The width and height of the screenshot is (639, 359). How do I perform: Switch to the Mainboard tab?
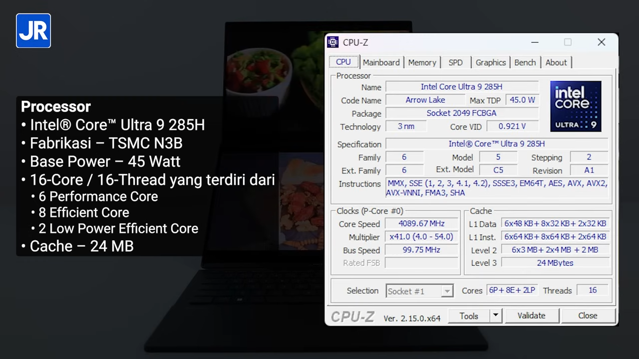381,62
